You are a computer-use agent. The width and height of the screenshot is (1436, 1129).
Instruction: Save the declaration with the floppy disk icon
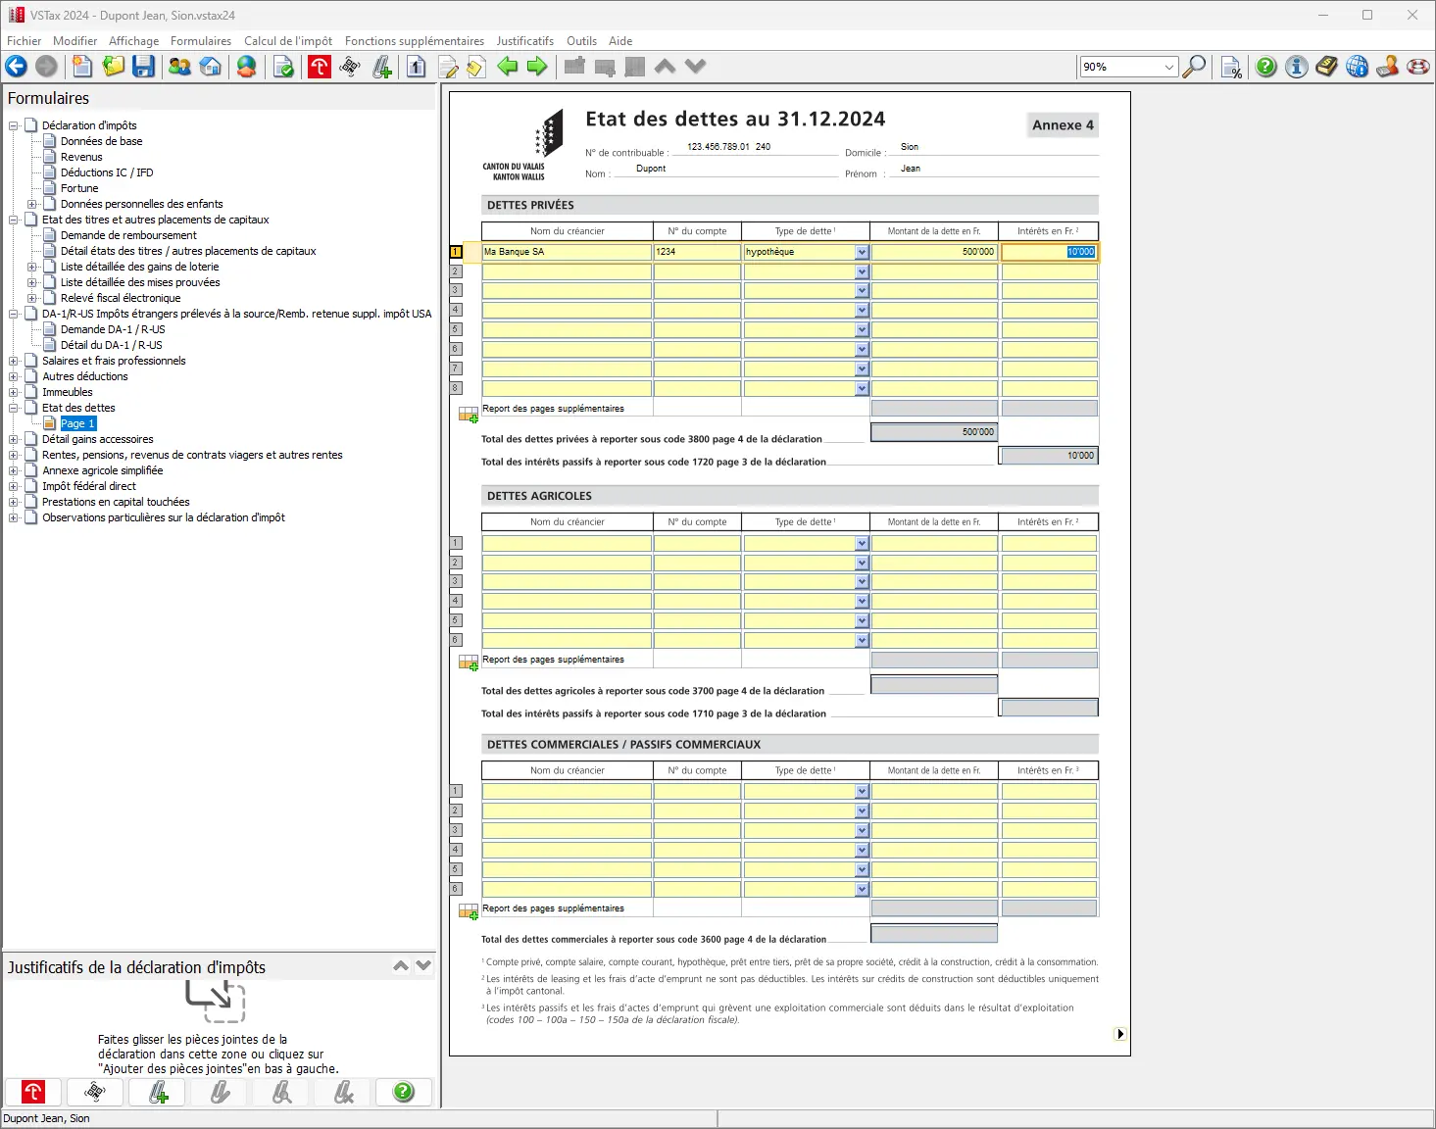[x=144, y=67]
